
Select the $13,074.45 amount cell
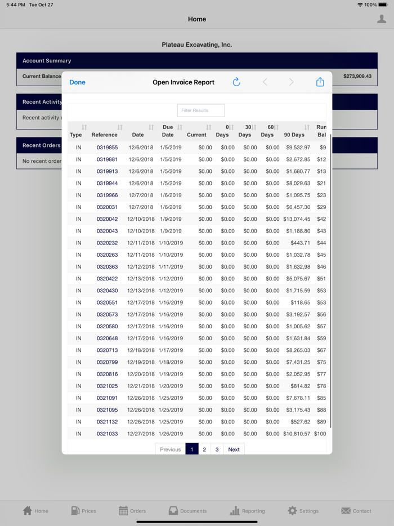pos(297,219)
